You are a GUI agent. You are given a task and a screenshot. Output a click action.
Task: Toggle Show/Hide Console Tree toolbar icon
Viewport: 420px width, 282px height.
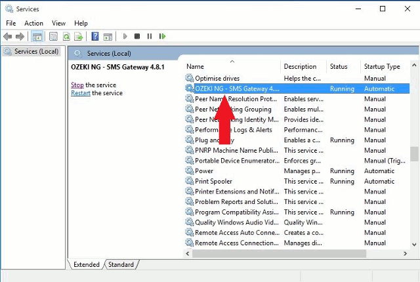point(37,36)
